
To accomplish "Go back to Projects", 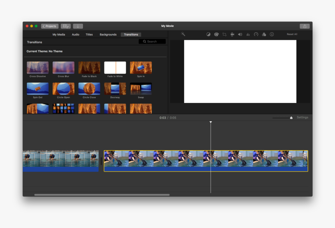I will click(x=49, y=26).
